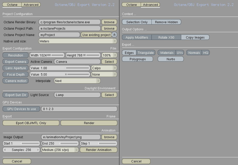Toggle Remove Hidden option
This screenshot has width=238, height=165.
(x=166, y=22)
